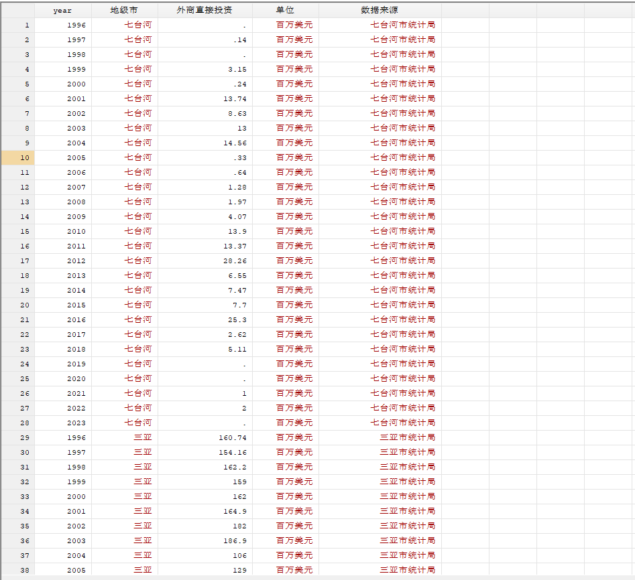Click the value 2.62 in row 22
The image size is (635, 580).
click(x=237, y=334)
